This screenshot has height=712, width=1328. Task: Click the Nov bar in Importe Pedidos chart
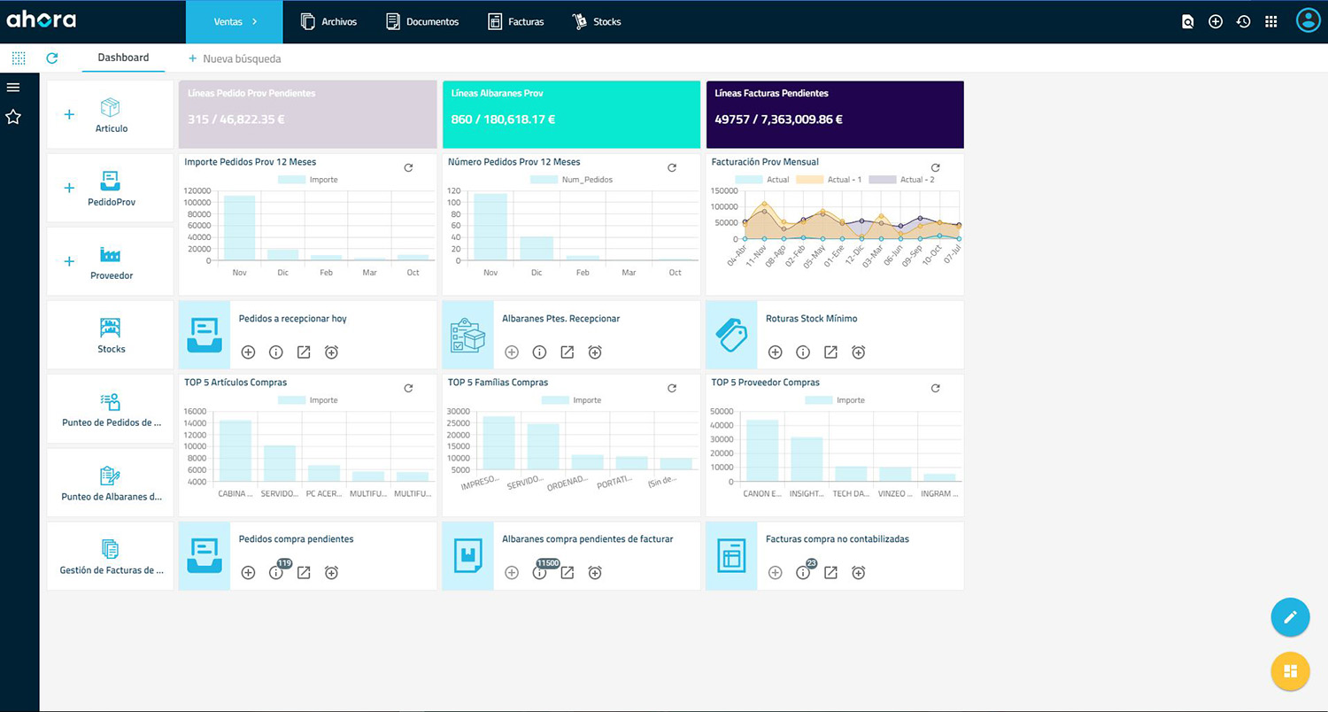click(x=239, y=228)
